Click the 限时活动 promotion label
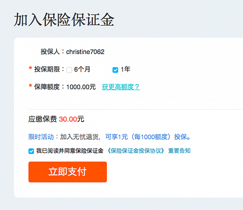The width and height of the screenshot is (243, 210). pos(41,137)
